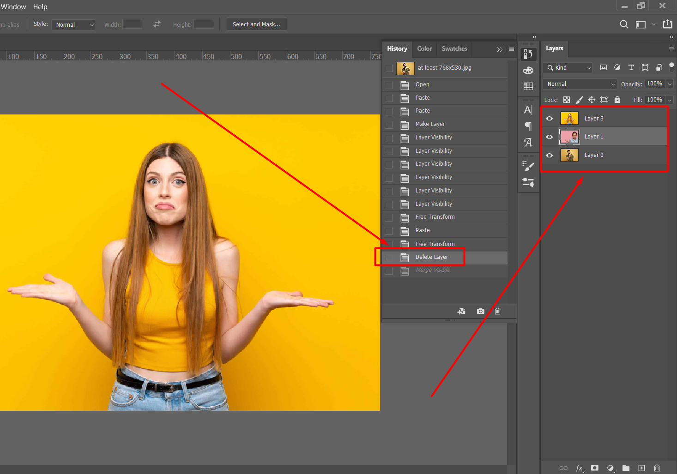Screen dimensions: 677x474
Task: Switch to the Swatches tab
Action: pyautogui.click(x=454, y=49)
